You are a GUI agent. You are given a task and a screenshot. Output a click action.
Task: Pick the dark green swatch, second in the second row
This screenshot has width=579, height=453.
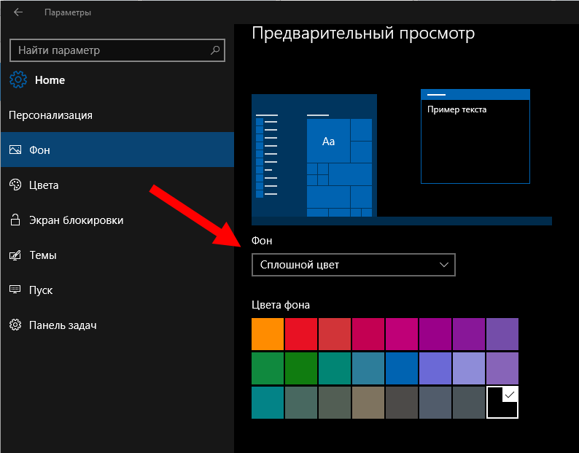[x=301, y=368]
